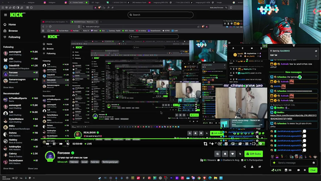Rewind the stream playback
Screen dimensions: 321x181
point(47,144)
